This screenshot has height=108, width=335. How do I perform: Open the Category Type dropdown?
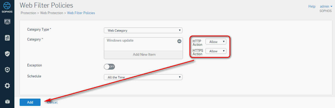(143, 30)
